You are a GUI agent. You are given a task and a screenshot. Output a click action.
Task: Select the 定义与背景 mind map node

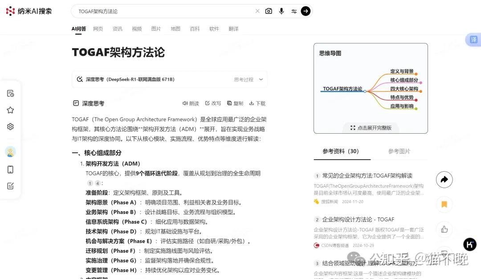pyautogui.click(x=402, y=71)
